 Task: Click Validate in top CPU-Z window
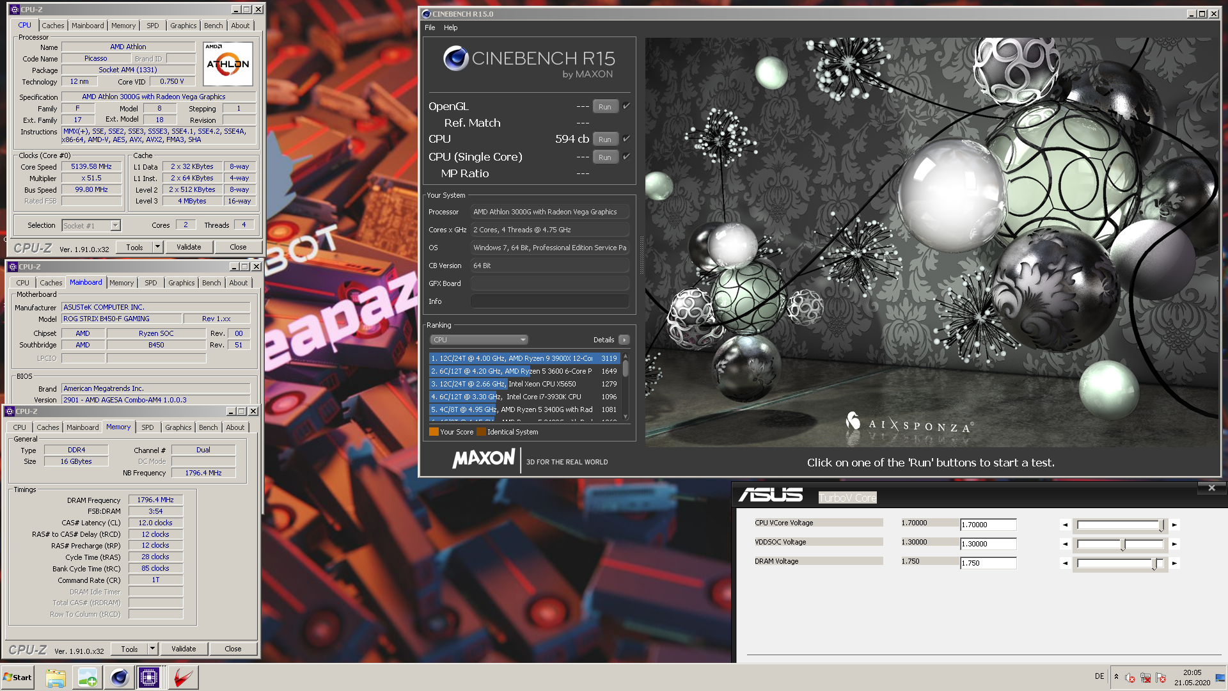point(189,247)
